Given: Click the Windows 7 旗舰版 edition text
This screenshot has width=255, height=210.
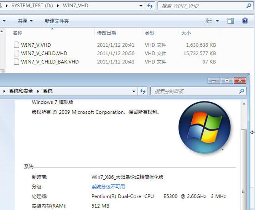Looking at the screenshot, I should click(53, 102).
